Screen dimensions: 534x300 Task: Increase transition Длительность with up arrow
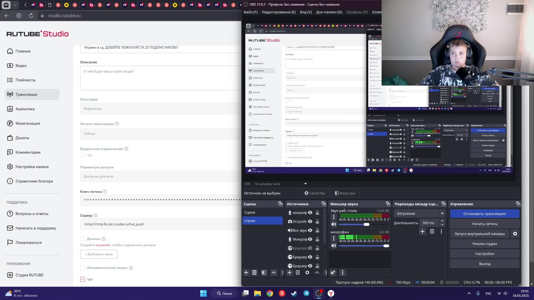point(442,221)
